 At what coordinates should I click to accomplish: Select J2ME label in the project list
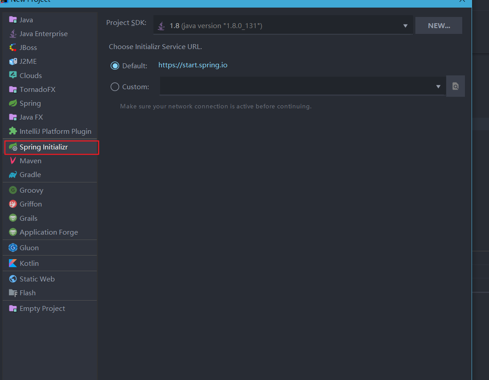click(28, 62)
